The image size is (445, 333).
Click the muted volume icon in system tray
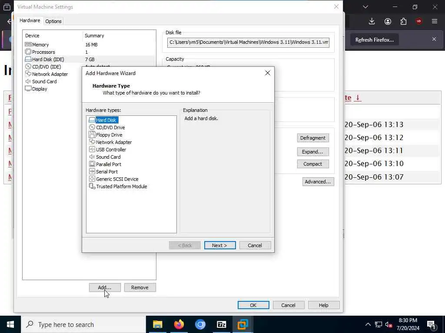[x=389, y=324]
